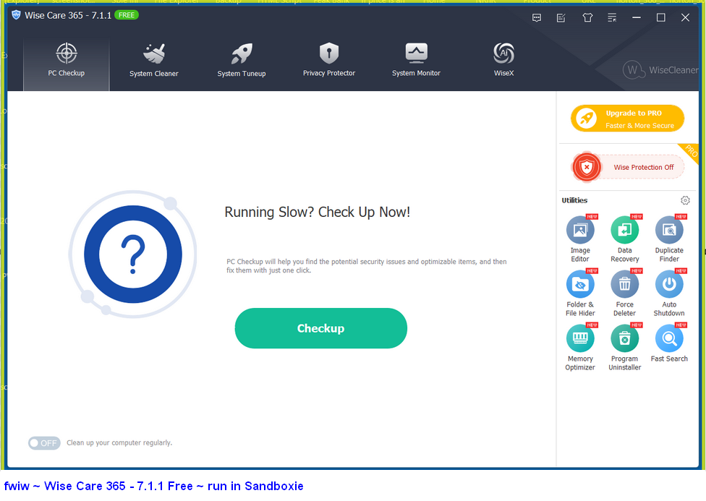706x501 pixels.
Task: Click the Upgrade to PRO button
Action: [627, 119]
